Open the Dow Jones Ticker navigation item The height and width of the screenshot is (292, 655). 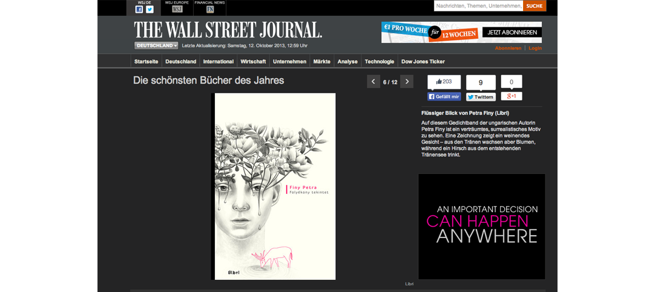coord(423,62)
